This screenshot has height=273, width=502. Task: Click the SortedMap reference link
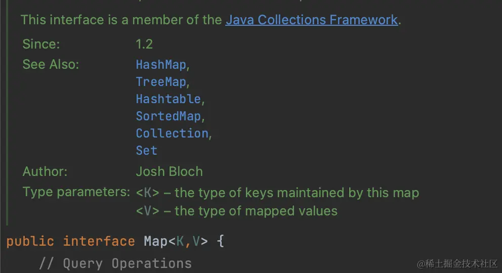tap(169, 116)
